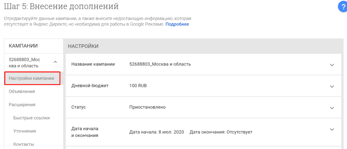Select Расширения in the sidebar

click(x=22, y=105)
